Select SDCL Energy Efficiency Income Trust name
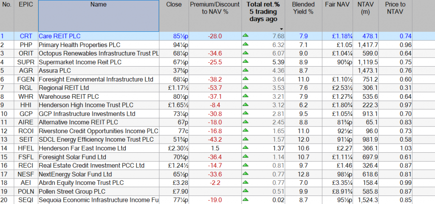Viewport: 435px width, 204px height. [96, 140]
